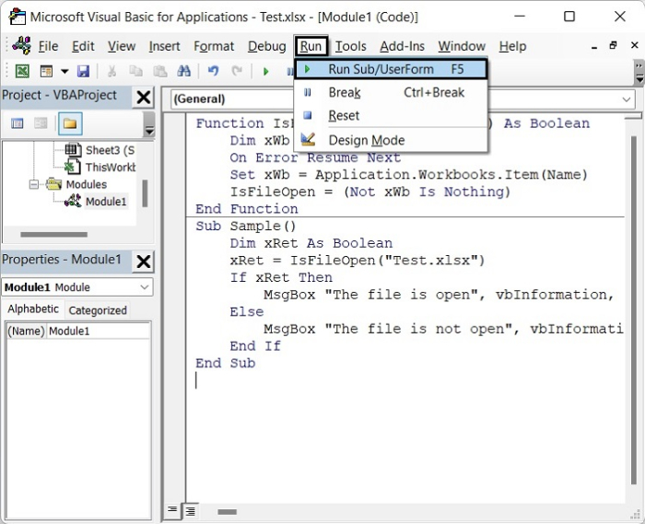
Task: Choose Run Sub/UserForm from Run menu
Action: click(x=391, y=69)
